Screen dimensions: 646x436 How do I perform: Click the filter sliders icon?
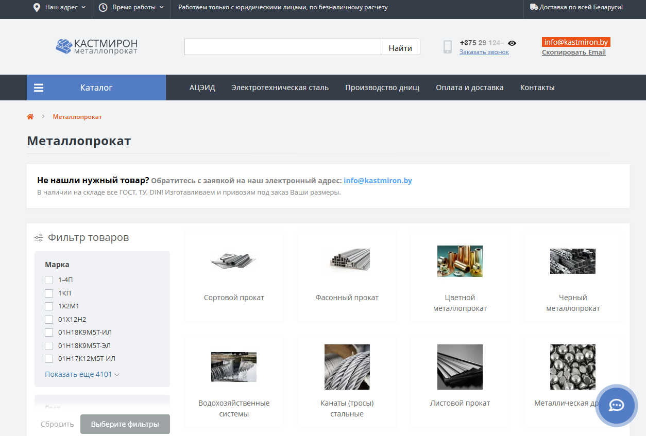coord(39,237)
